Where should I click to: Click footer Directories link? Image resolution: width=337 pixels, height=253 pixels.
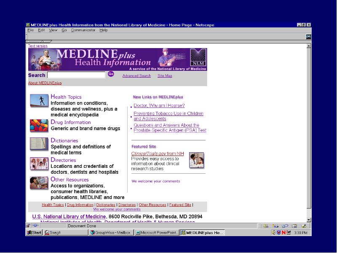coord(127,205)
